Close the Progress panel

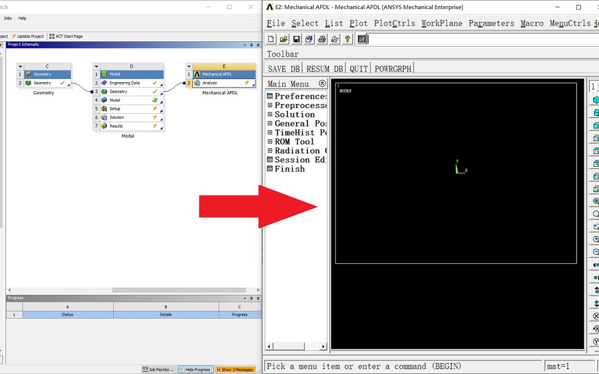tap(258, 299)
